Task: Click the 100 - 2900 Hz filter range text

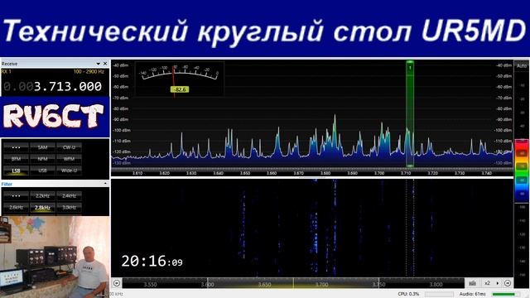Action: pos(89,72)
